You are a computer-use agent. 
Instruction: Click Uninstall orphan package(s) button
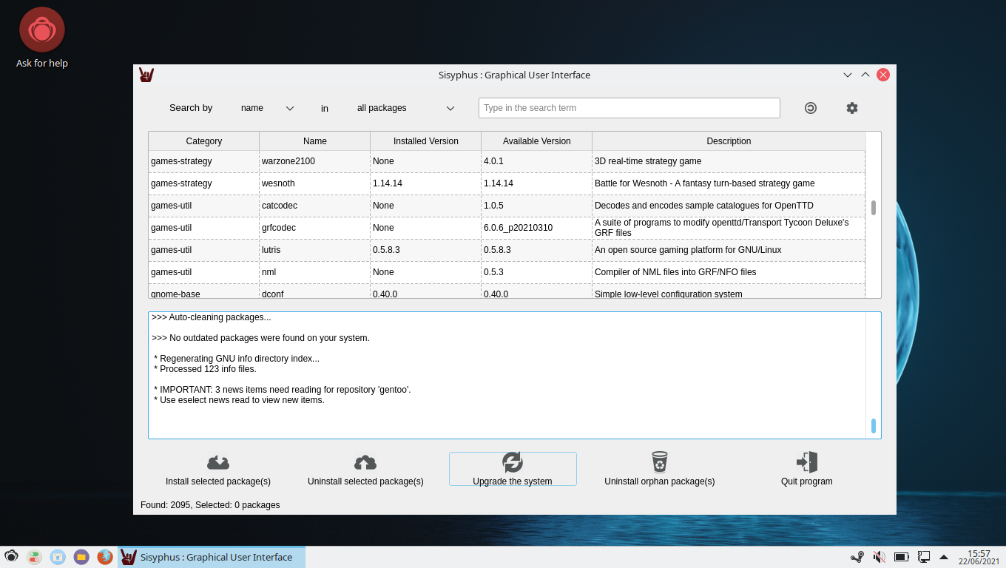[x=660, y=469]
